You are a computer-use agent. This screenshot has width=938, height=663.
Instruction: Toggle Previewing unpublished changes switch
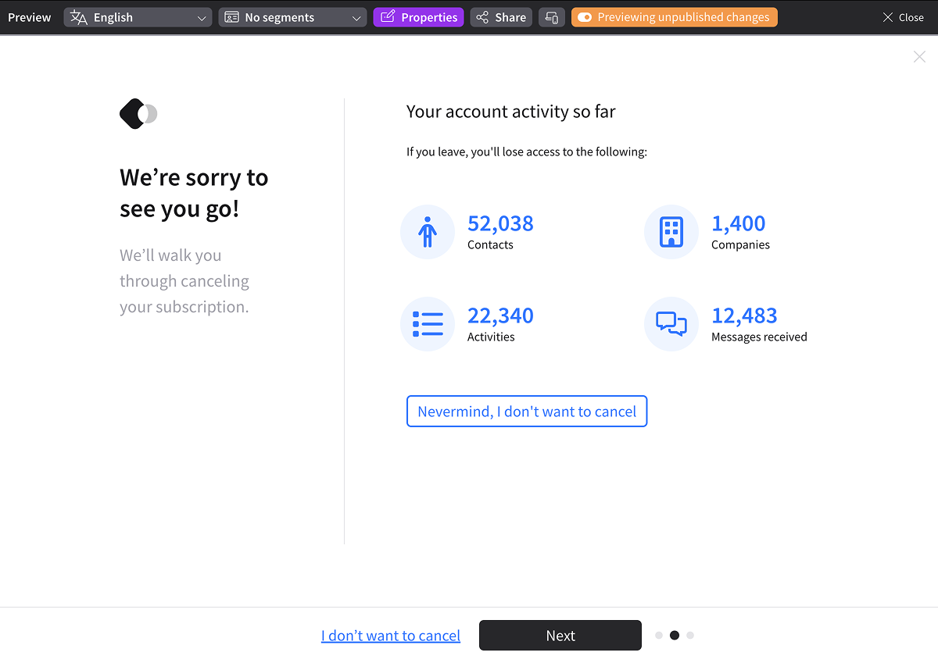coord(585,17)
